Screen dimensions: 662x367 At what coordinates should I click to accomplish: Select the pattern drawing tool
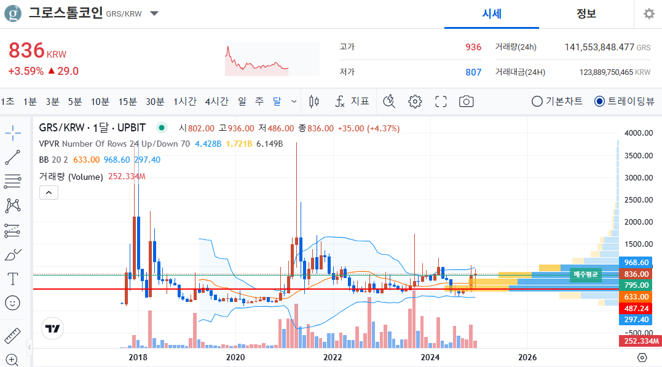tap(13, 206)
